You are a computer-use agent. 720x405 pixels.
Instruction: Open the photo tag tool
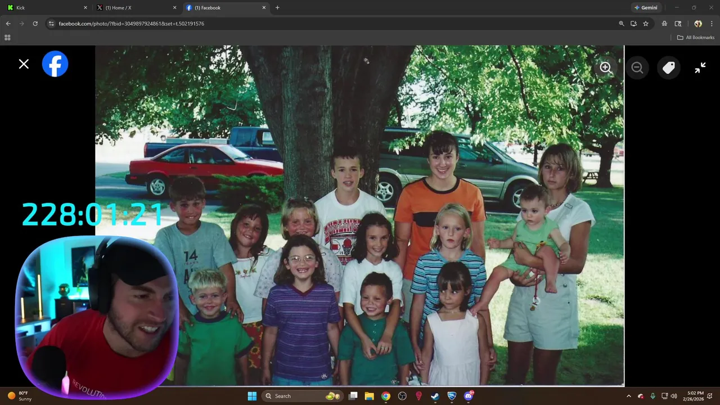pyautogui.click(x=668, y=67)
